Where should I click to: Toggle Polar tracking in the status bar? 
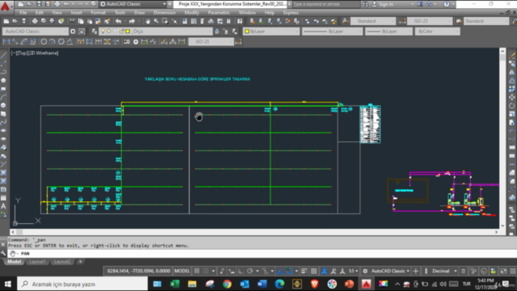(250, 271)
